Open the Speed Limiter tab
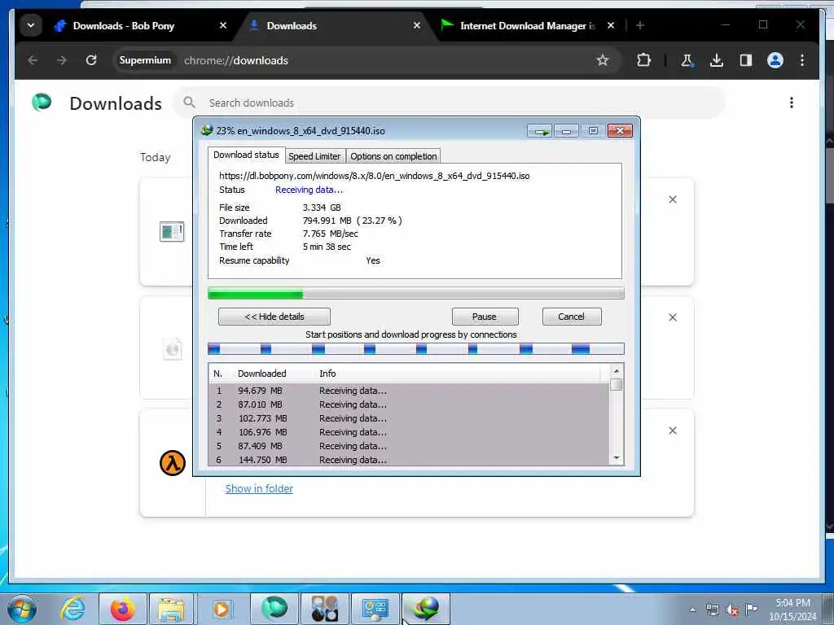Viewport: 834px width, 625px height. tap(314, 156)
